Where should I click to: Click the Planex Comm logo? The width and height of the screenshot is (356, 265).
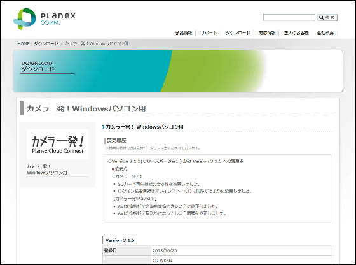tap(44, 18)
